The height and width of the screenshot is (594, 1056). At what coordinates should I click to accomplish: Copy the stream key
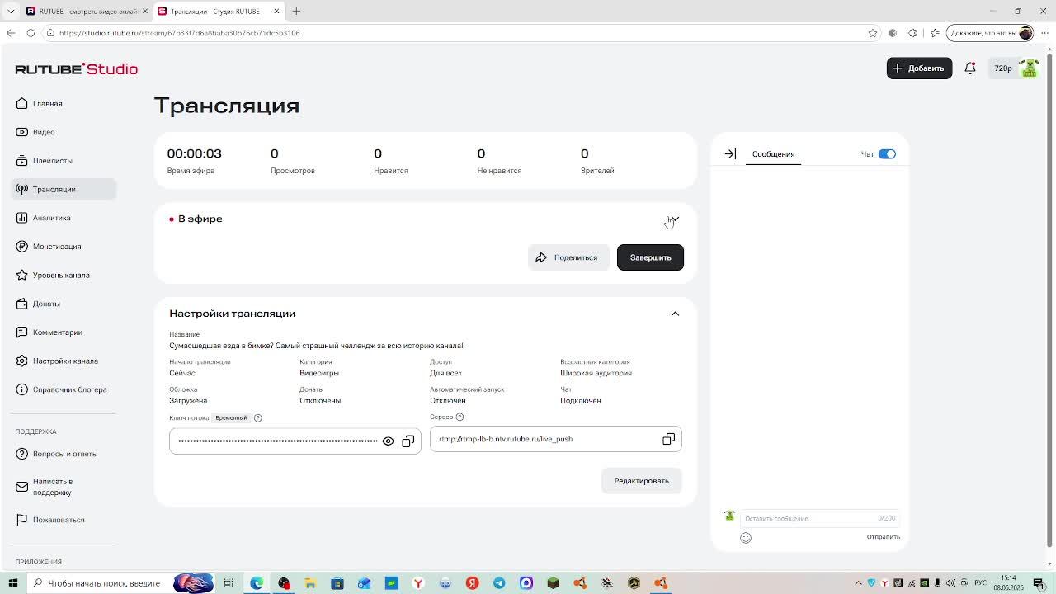[x=408, y=441]
